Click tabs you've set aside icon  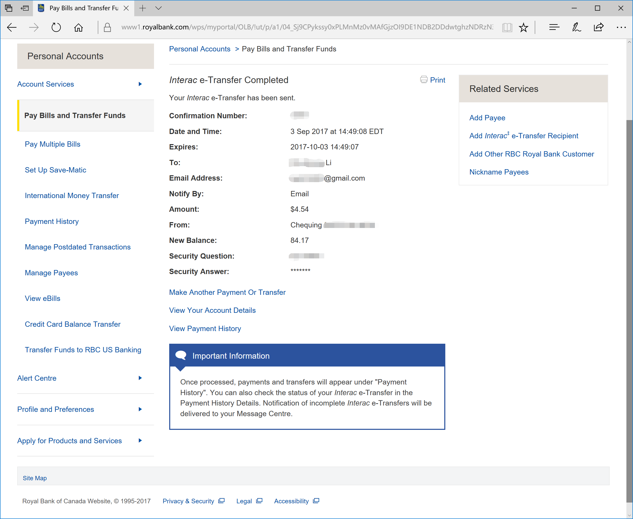pos(9,8)
